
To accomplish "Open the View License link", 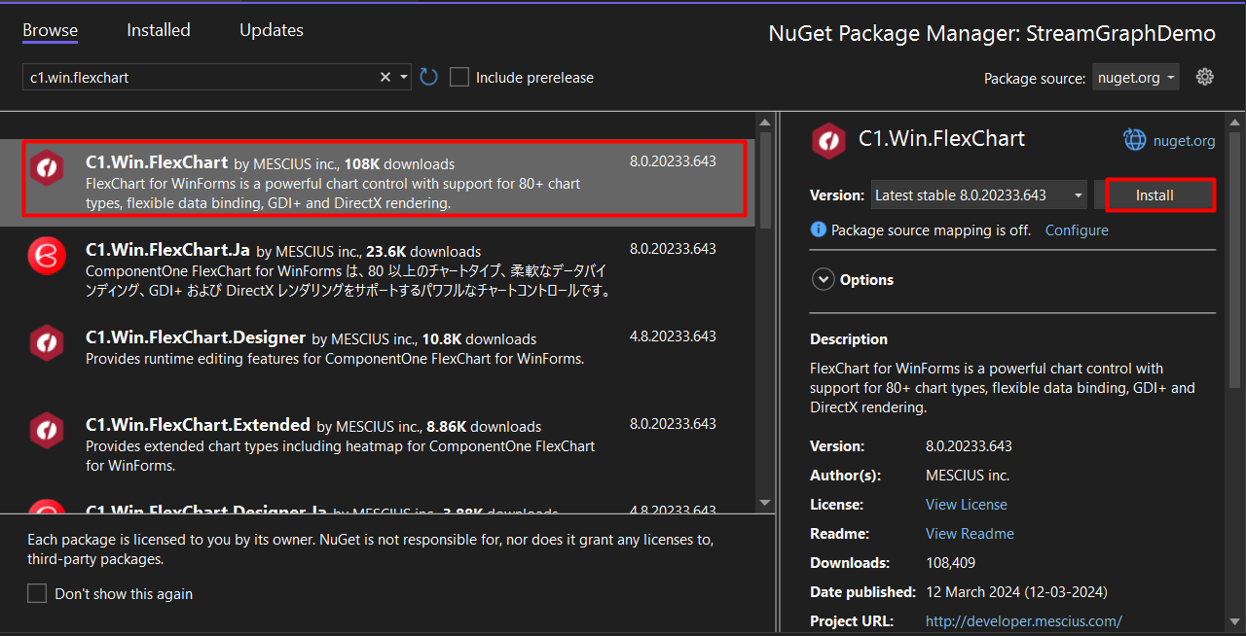I will point(967,505).
